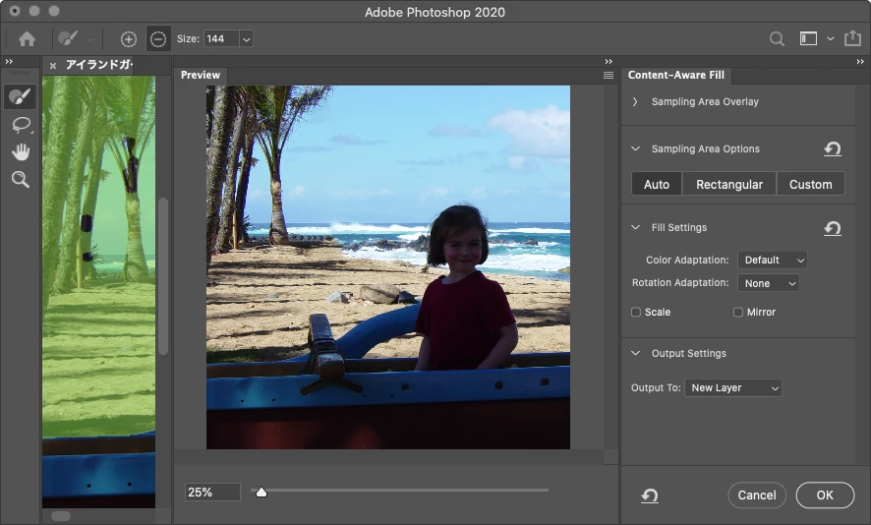Click the workspace layout icon
This screenshot has height=525, width=871.
808,38
